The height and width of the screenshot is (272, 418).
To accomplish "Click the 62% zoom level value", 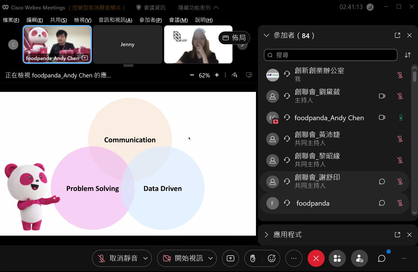I will coord(204,75).
